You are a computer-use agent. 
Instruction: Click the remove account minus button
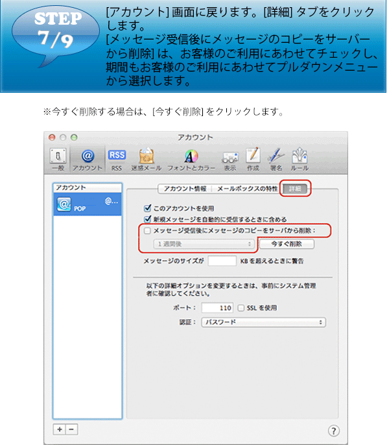click(71, 429)
